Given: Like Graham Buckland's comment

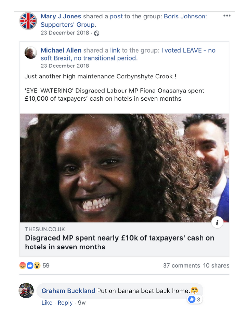Looking at the screenshot, I should coord(47,303).
